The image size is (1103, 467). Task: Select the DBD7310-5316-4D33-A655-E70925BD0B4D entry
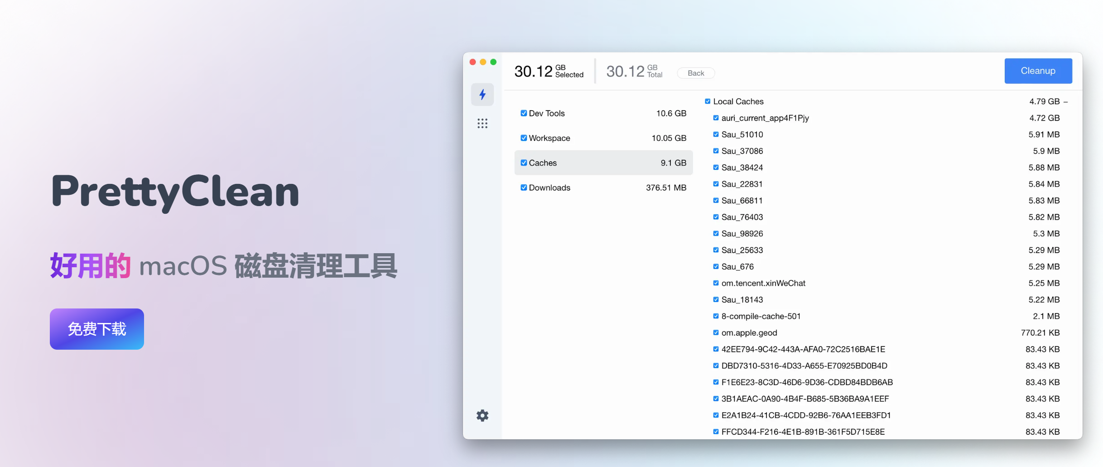click(x=886, y=366)
